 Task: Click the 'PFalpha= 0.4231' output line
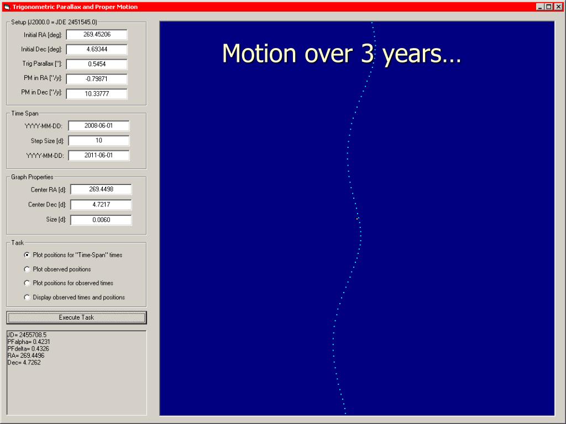29,342
